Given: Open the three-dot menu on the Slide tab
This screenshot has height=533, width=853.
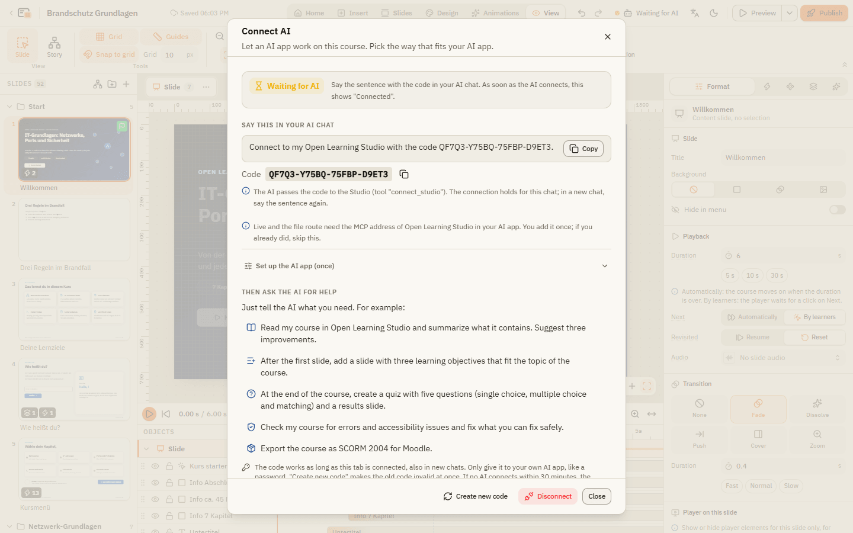Looking at the screenshot, I should point(206,87).
